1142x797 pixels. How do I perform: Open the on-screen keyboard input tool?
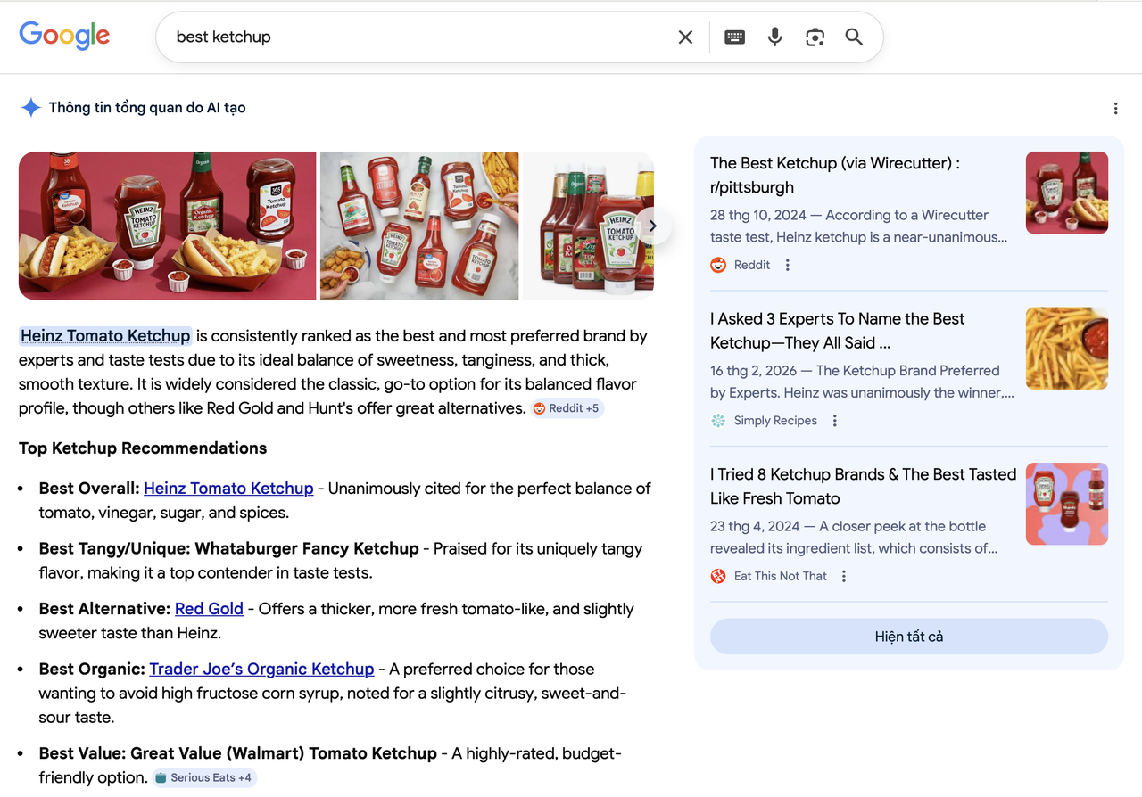point(734,37)
